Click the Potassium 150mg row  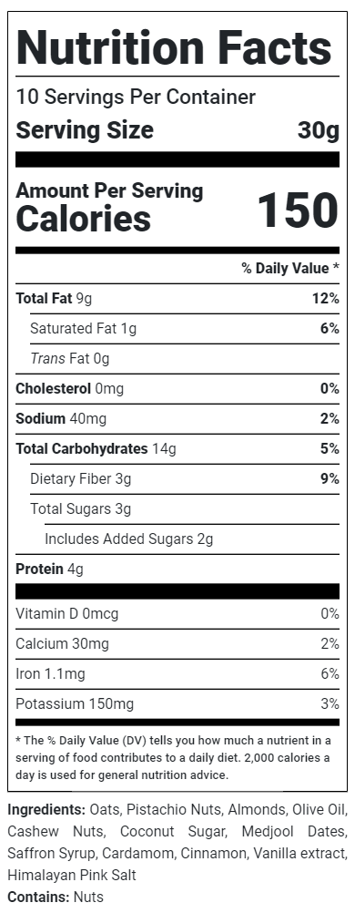click(177, 704)
